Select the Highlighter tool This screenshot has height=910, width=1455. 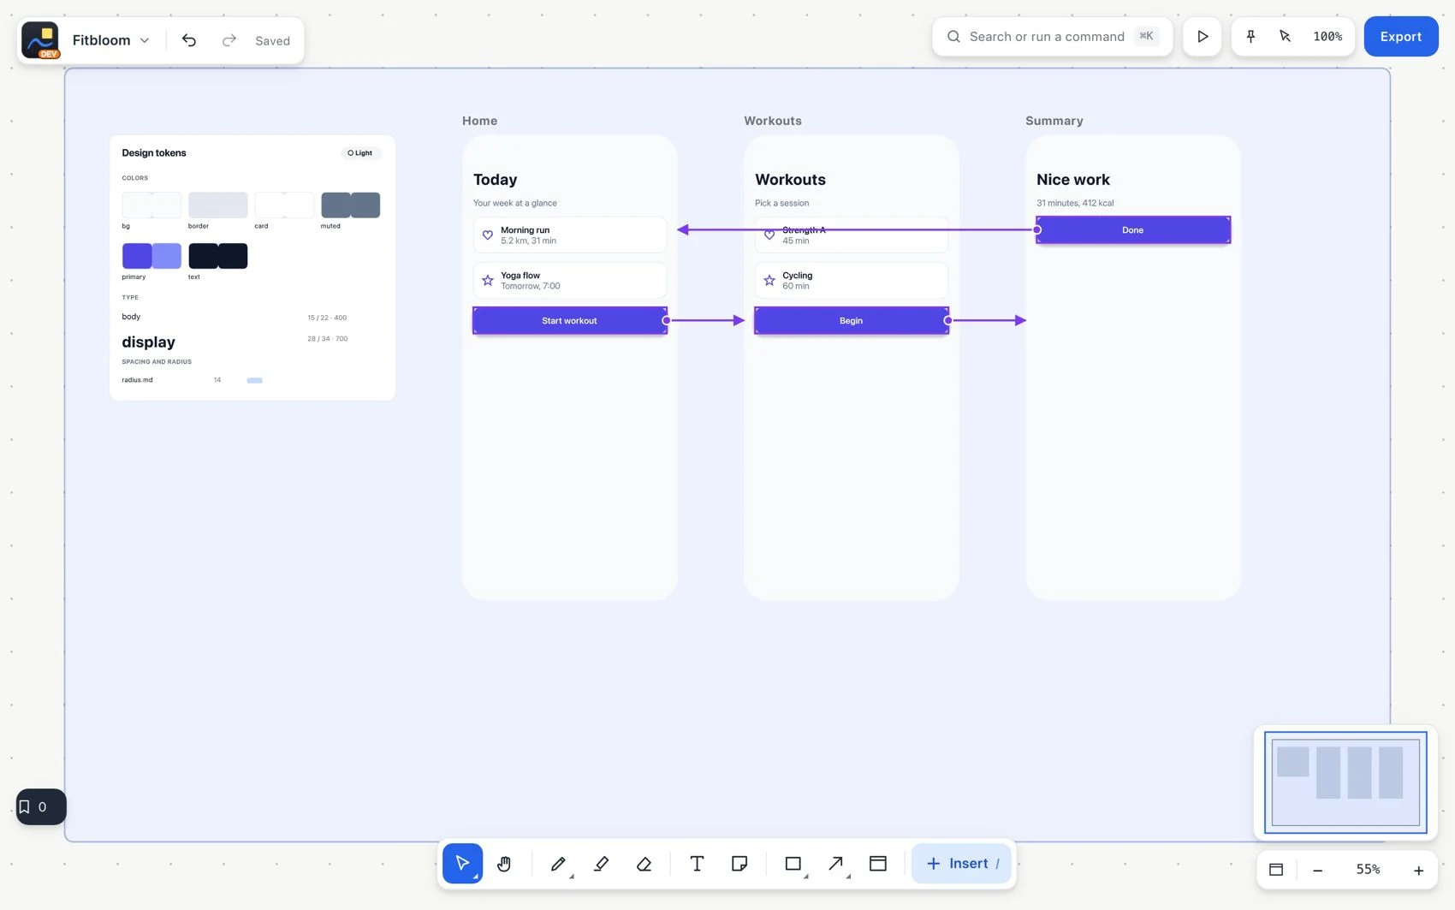coord(602,864)
